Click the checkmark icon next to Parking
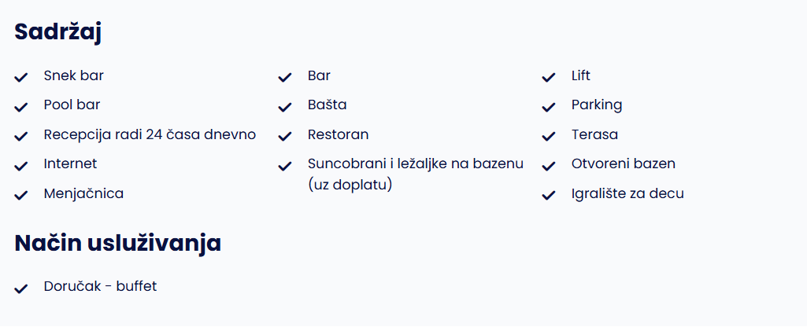Image resolution: width=807 pixels, height=327 pixels. [x=549, y=107]
